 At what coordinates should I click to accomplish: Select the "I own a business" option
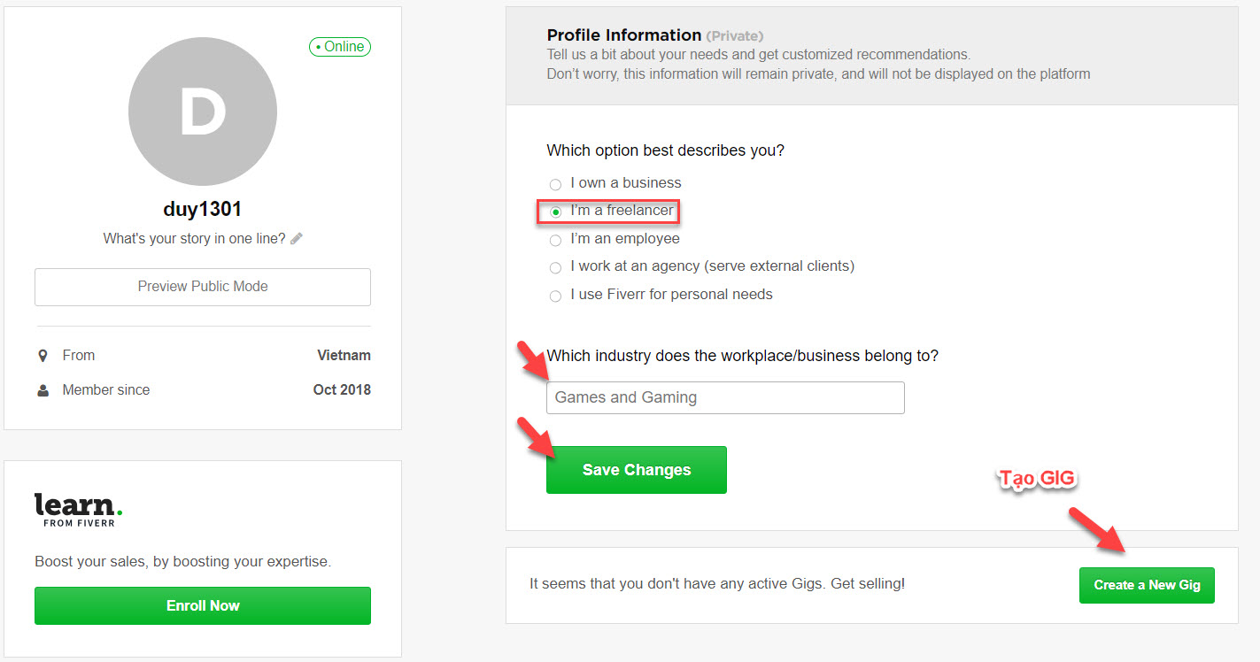coord(555,184)
